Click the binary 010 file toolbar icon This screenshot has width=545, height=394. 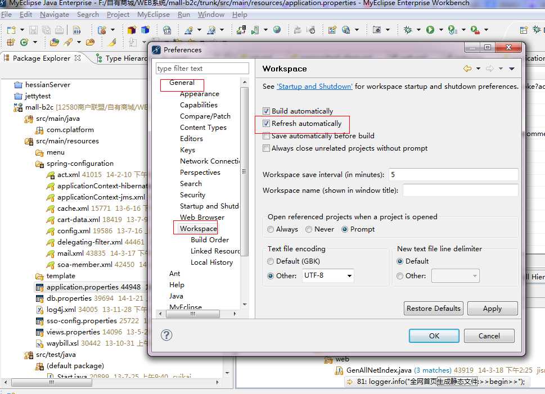77,30
